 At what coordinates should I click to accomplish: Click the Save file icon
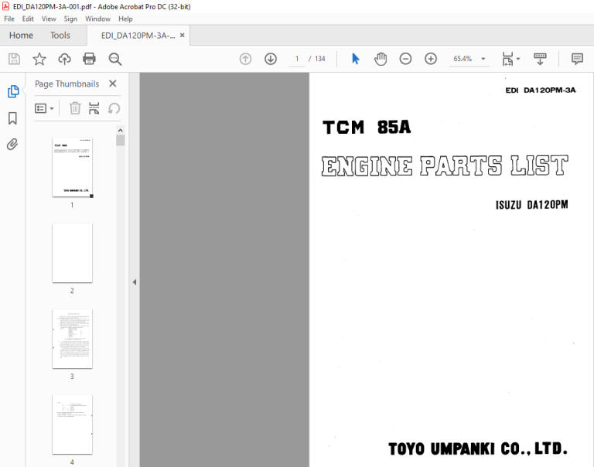click(14, 59)
